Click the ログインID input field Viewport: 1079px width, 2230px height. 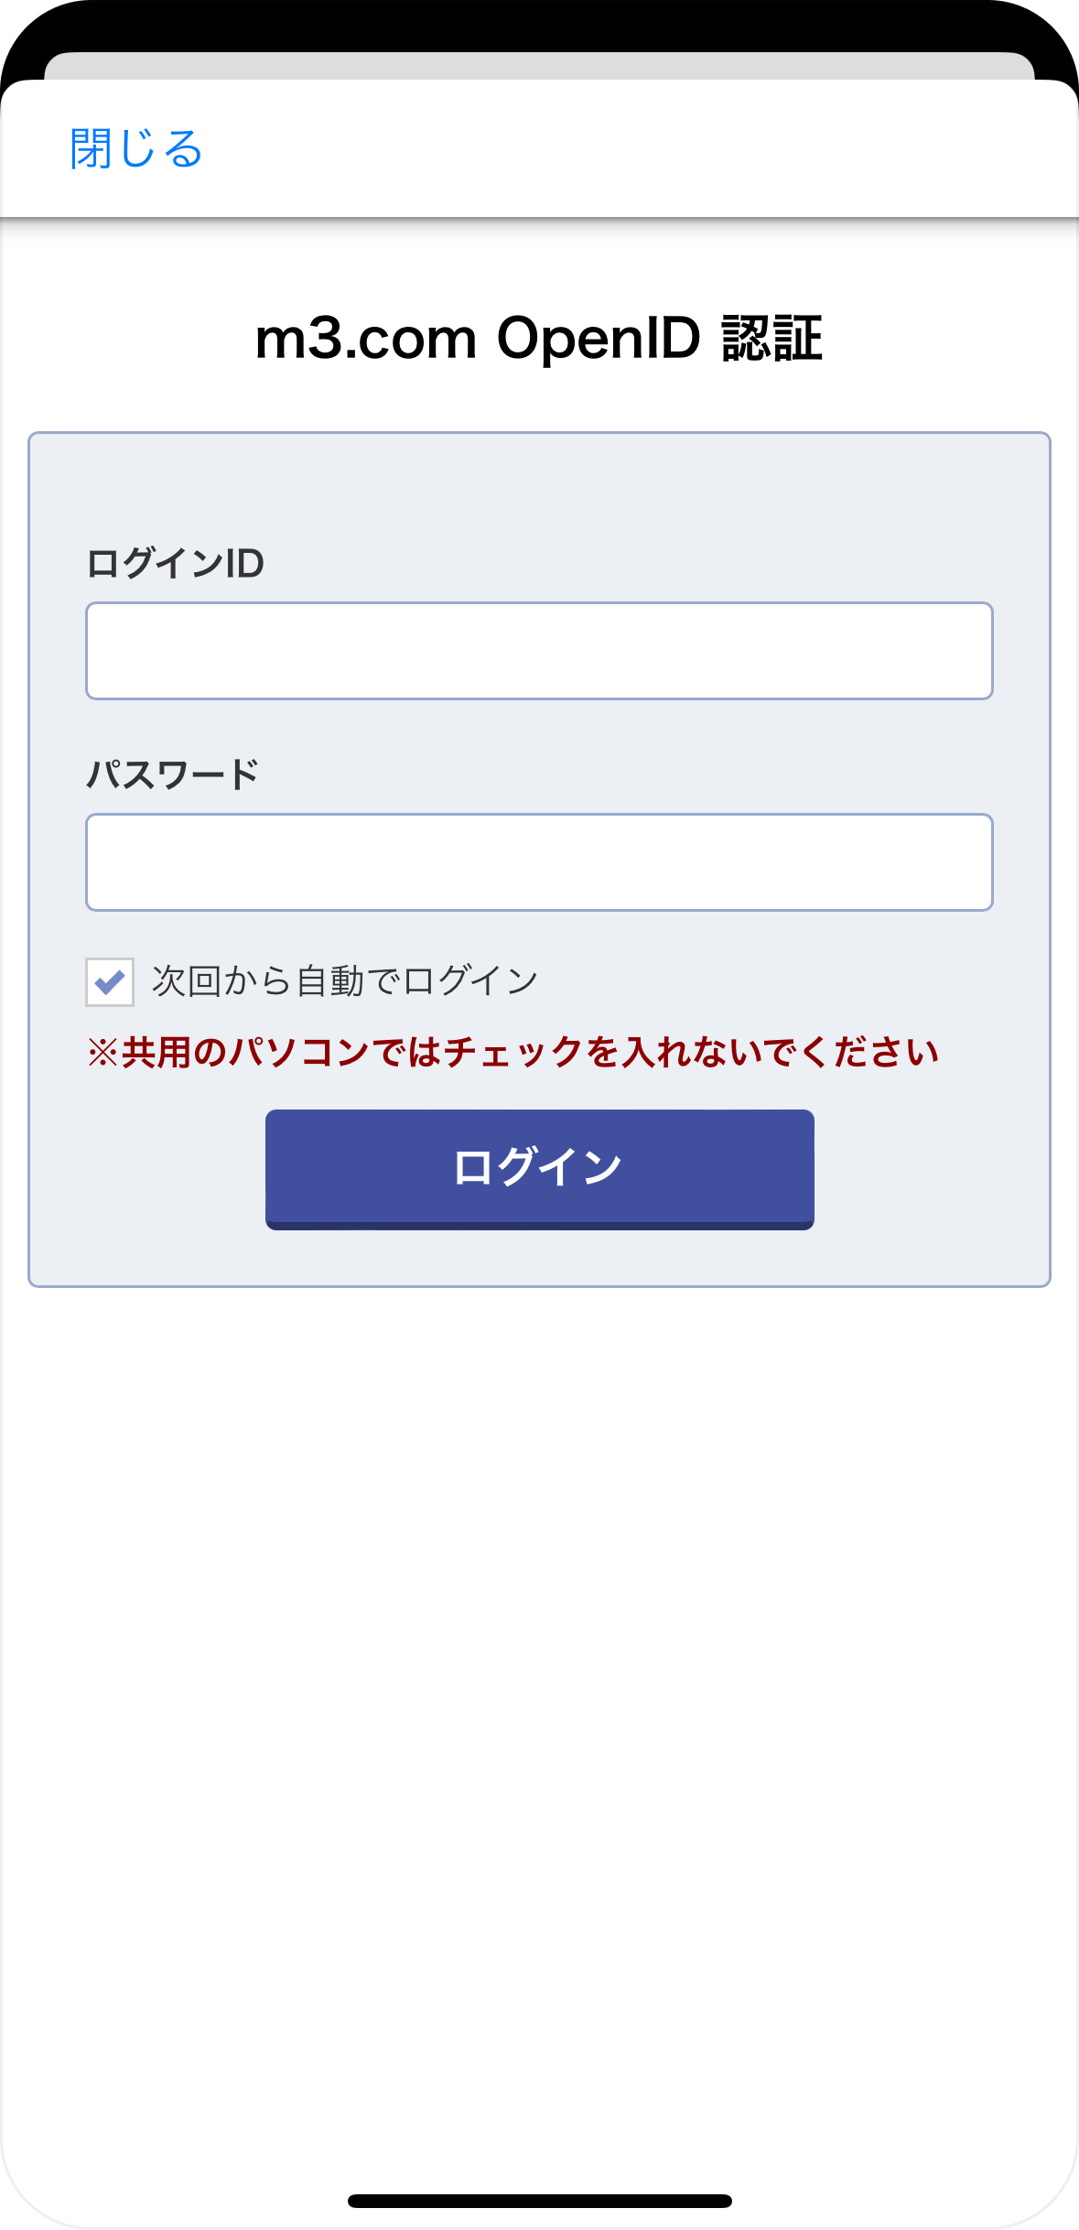pyautogui.click(x=539, y=651)
